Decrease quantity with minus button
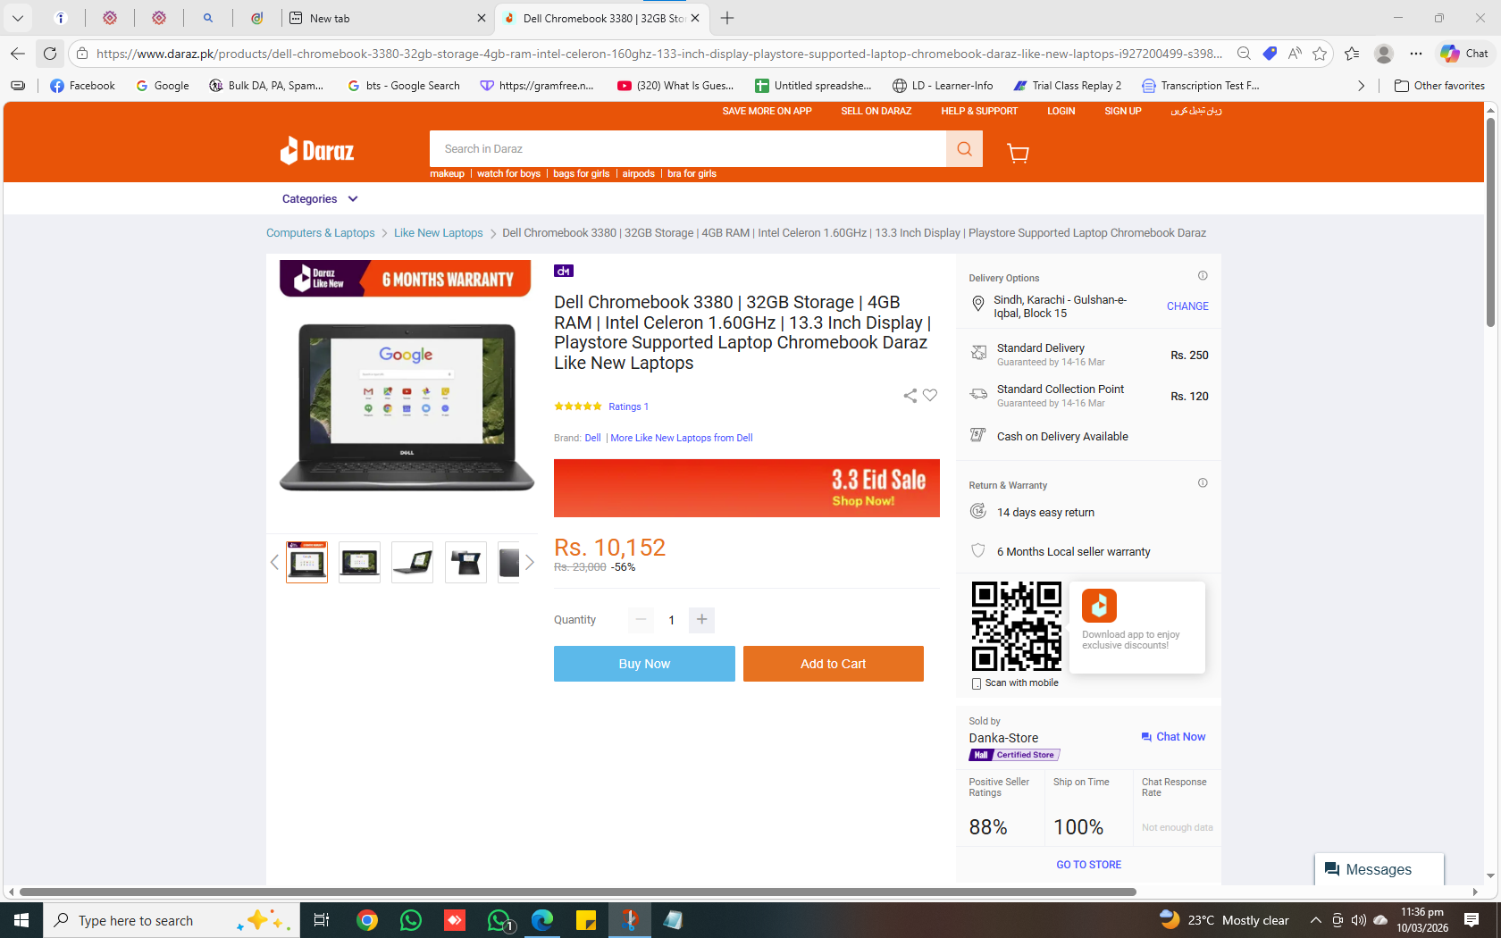This screenshot has height=938, width=1501. coord(641,620)
